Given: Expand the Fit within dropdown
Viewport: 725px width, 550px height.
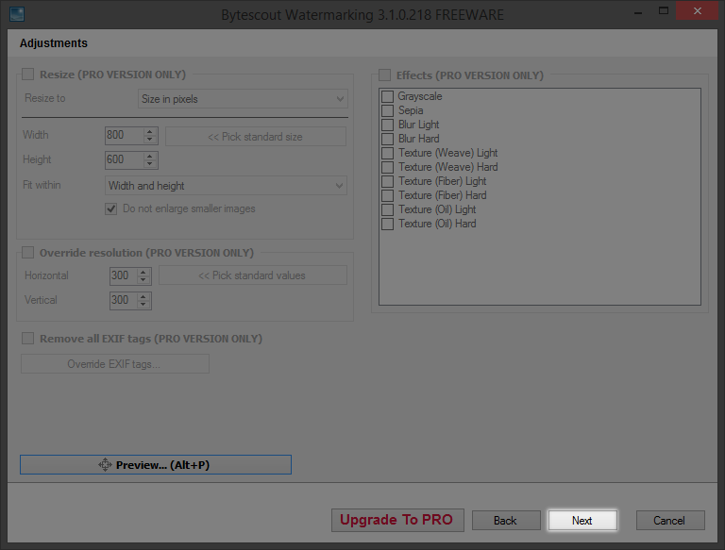Looking at the screenshot, I should [226, 186].
